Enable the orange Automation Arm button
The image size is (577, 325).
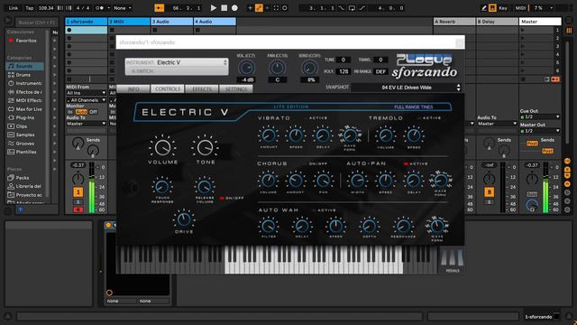259,8
